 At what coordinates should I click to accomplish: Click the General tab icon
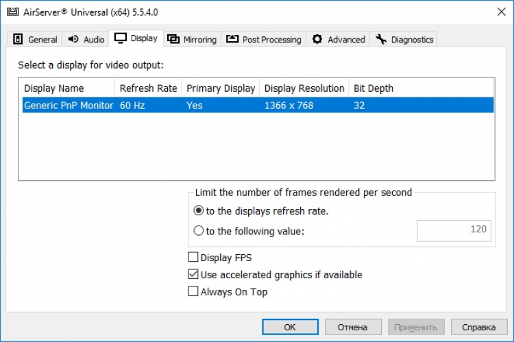18,39
